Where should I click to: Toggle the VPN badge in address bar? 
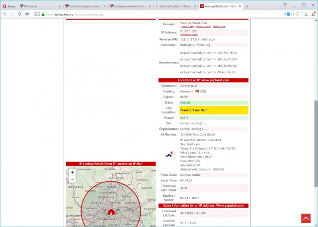click(37, 14)
